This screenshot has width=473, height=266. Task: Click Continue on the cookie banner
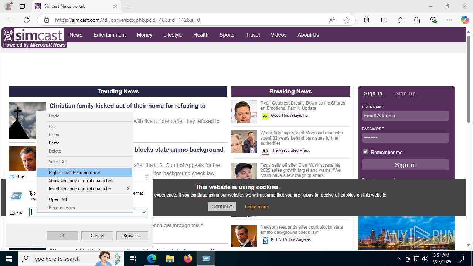(x=222, y=207)
